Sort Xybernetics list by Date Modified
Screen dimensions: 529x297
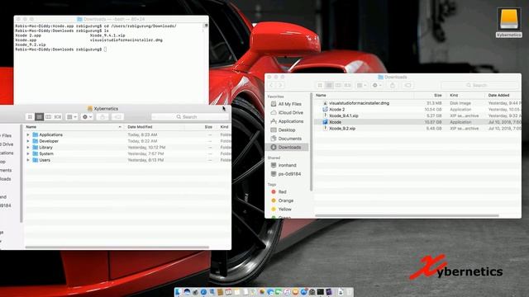tap(155, 127)
